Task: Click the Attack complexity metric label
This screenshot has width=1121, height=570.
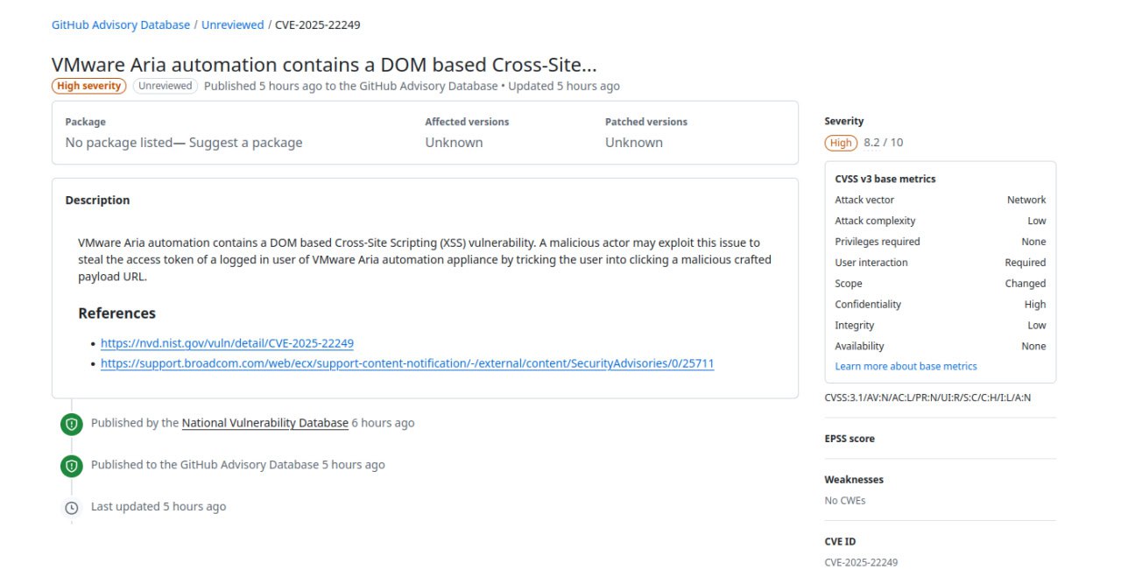Action: point(875,221)
